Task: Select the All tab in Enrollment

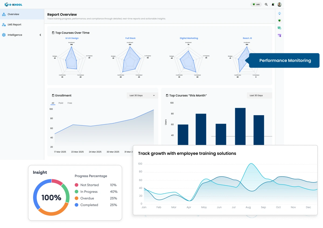Action: tap(53, 103)
